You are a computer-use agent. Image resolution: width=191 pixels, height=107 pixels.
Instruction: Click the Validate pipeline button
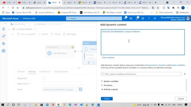pos(43,34)
